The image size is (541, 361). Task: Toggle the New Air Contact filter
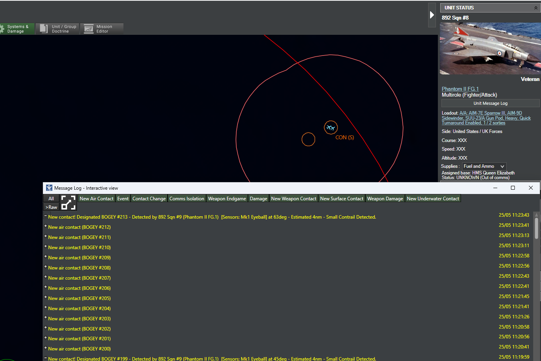(x=96, y=199)
